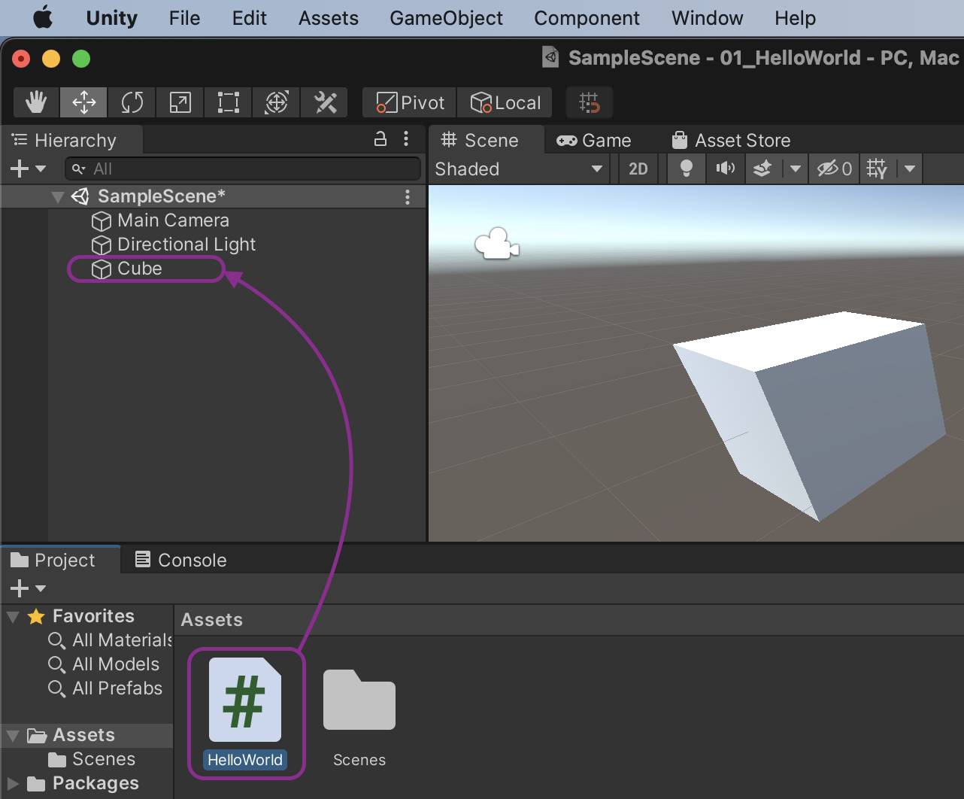Open Help menu
The height and width of the screenshot is (799, 964).
[x=795, y=18]
